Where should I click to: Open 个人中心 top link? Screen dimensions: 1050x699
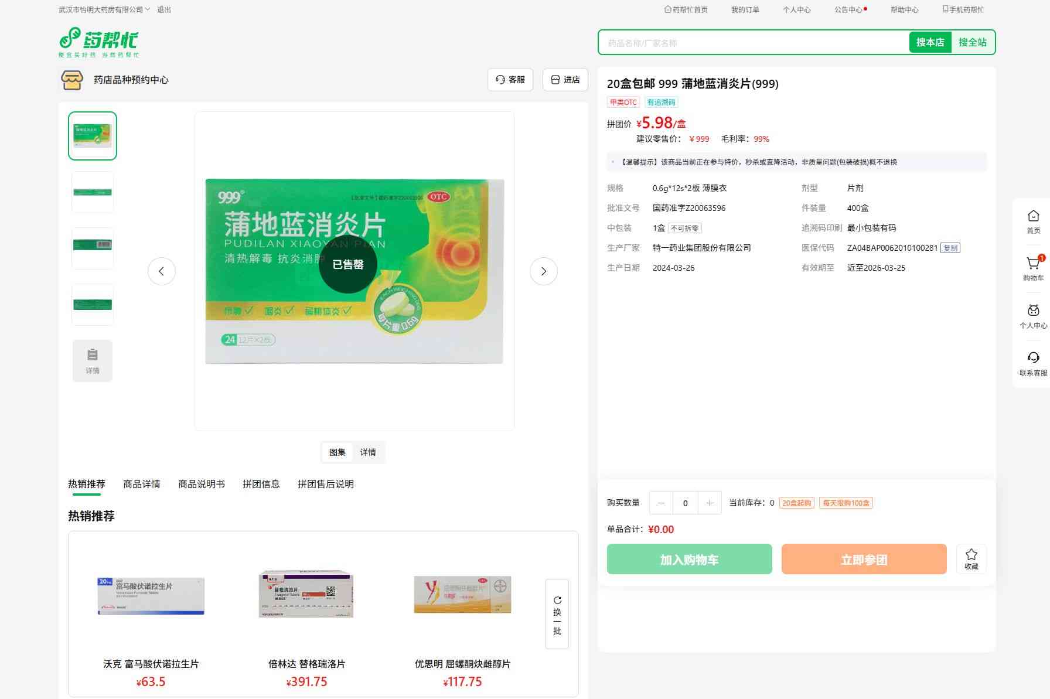click(797, 9)
